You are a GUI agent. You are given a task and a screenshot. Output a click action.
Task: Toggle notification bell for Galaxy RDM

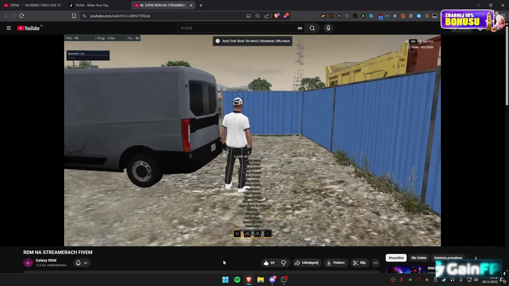click(78, 263)
